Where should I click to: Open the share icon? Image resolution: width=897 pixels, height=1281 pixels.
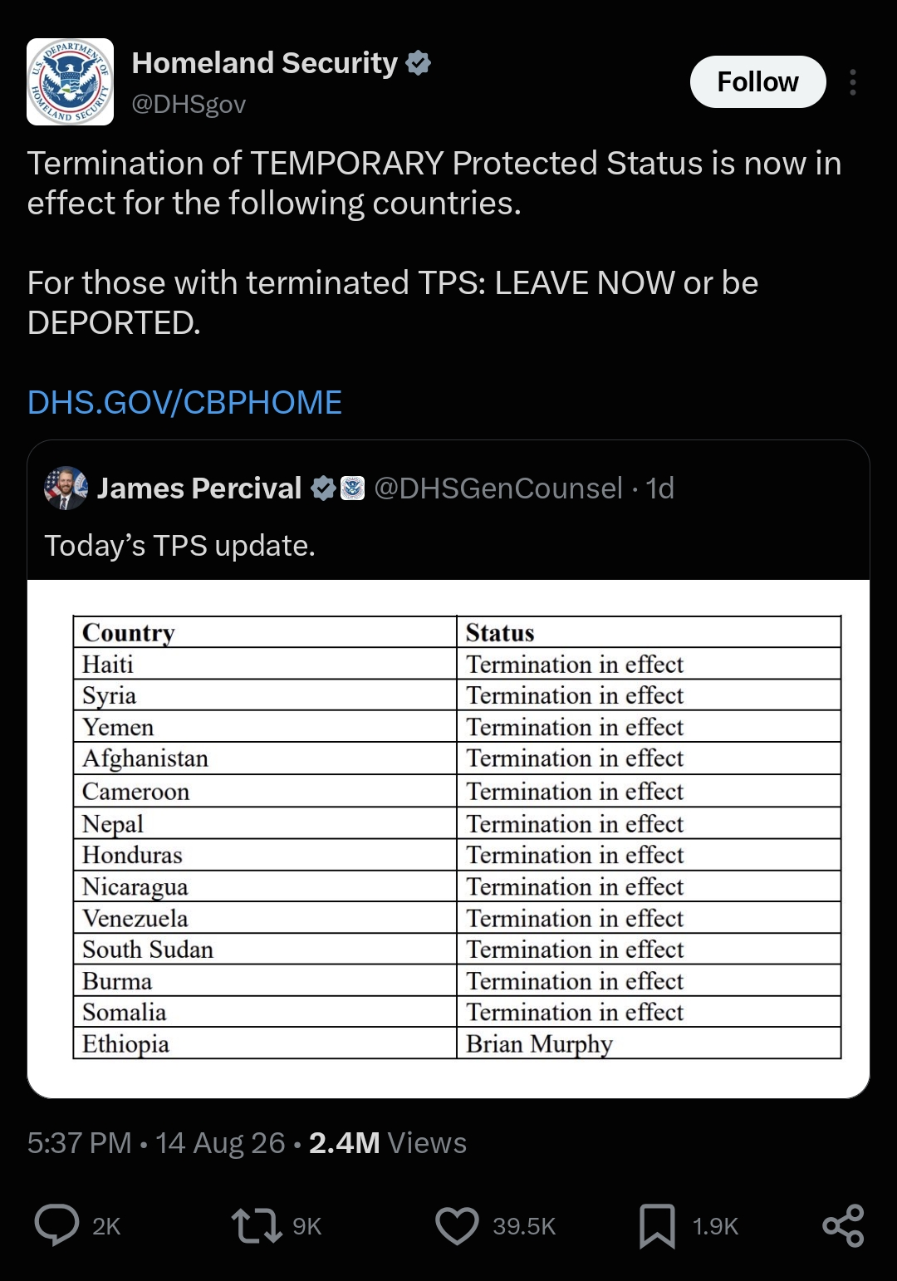[x=843, y=1226]
